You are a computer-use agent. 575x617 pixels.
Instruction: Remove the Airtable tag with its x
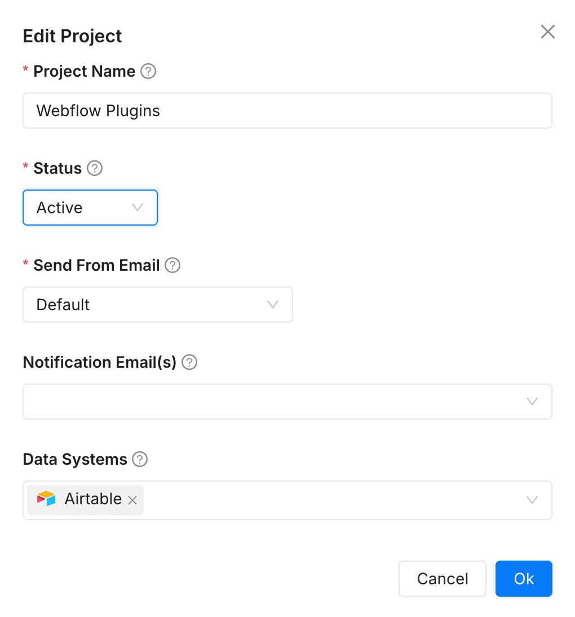click(132, 500)
